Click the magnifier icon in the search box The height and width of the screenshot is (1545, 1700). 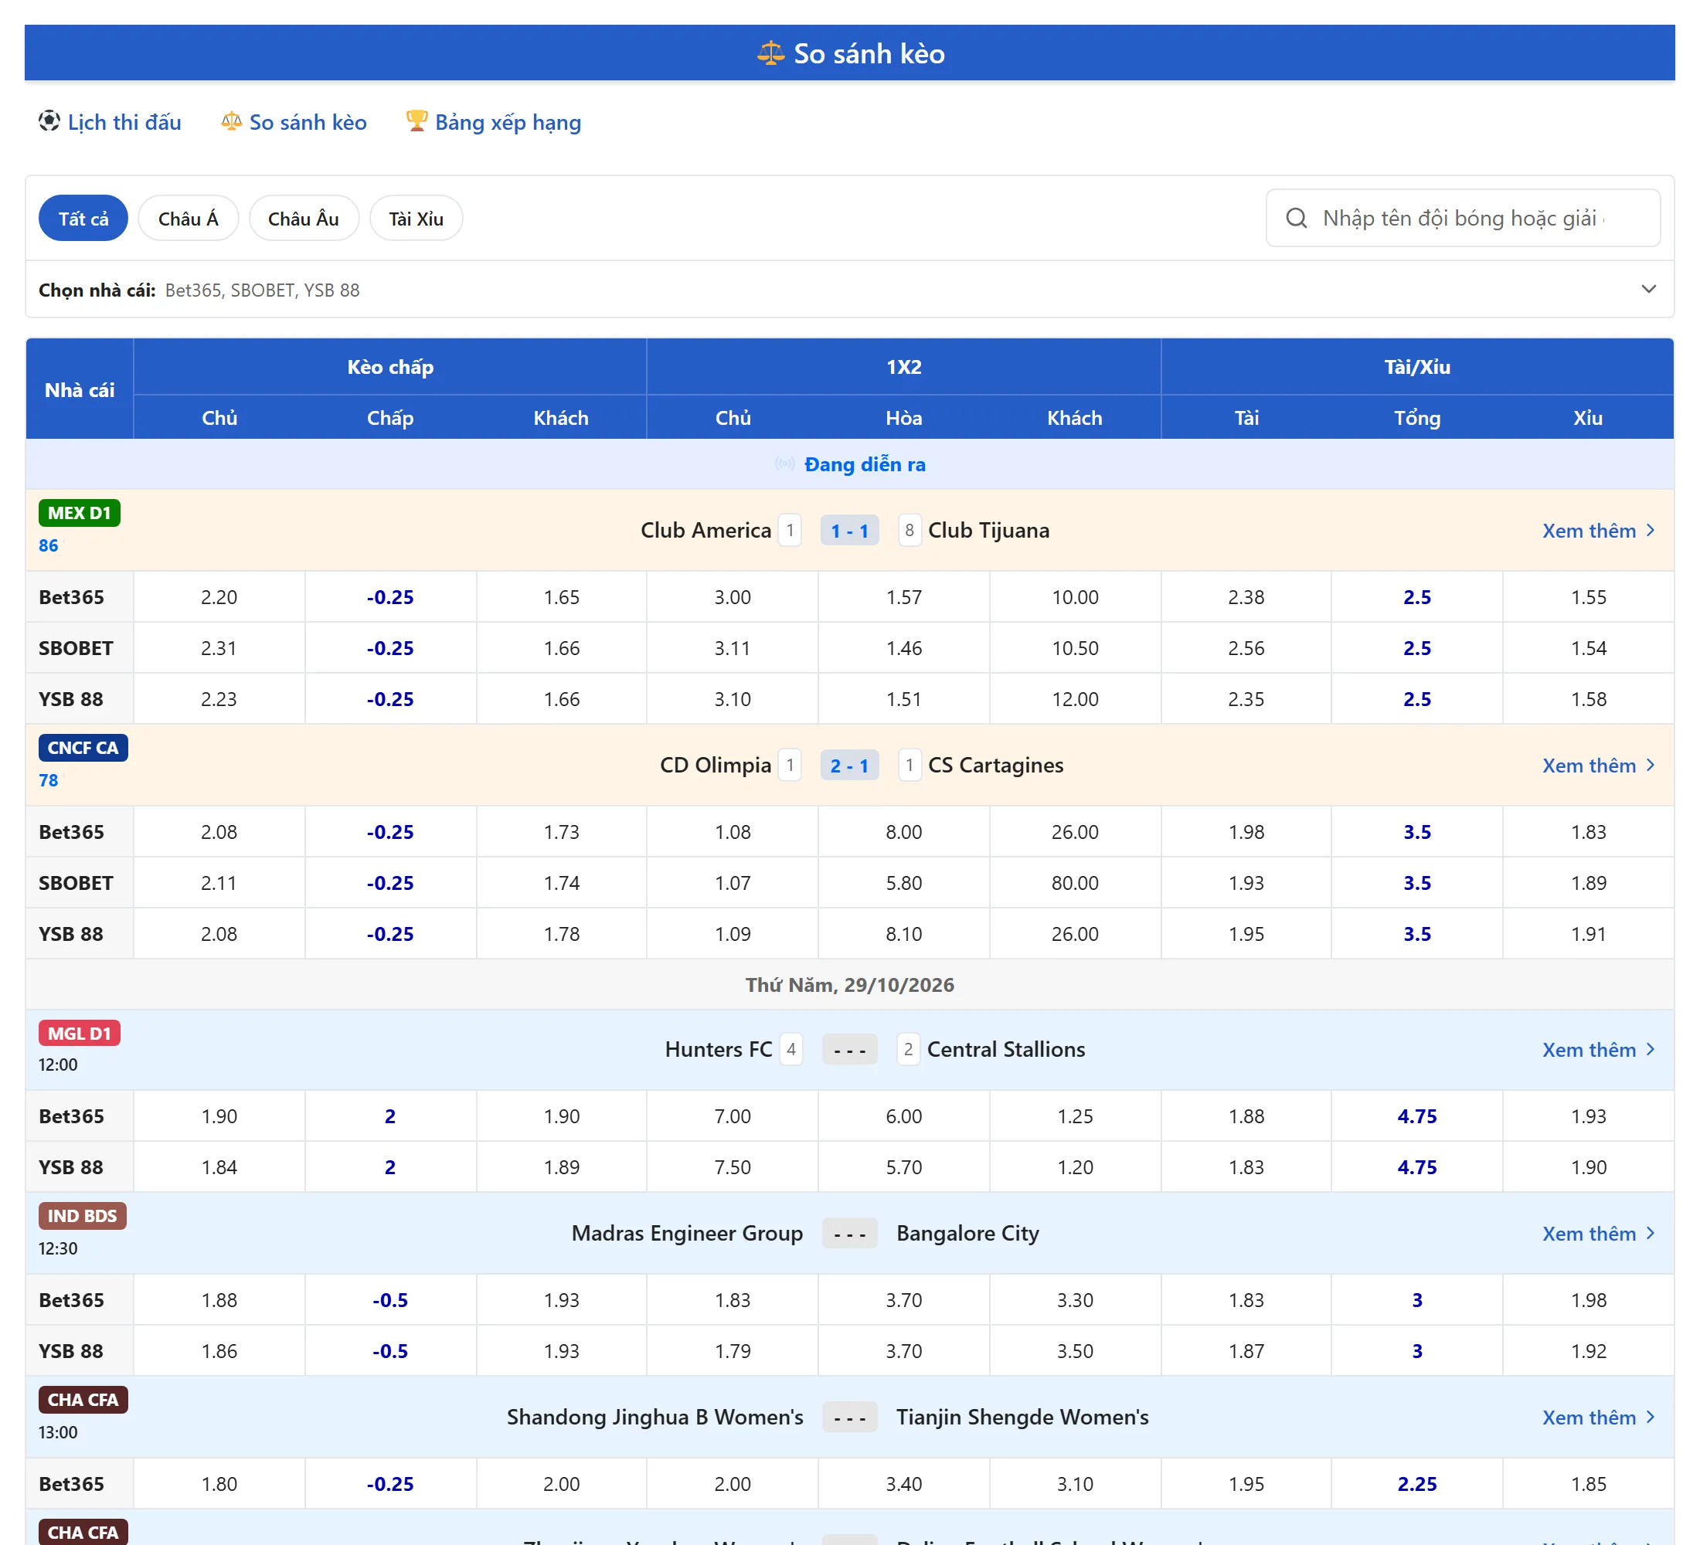point(1296,219)
